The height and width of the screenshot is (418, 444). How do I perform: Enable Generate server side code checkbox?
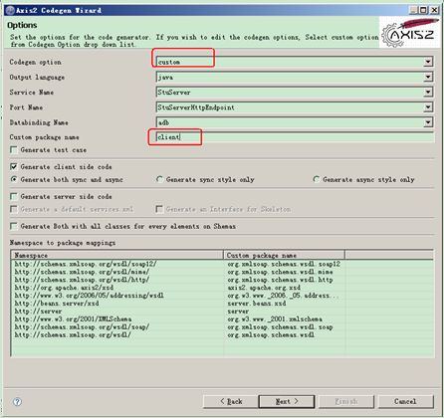click(x=14, y=196)
